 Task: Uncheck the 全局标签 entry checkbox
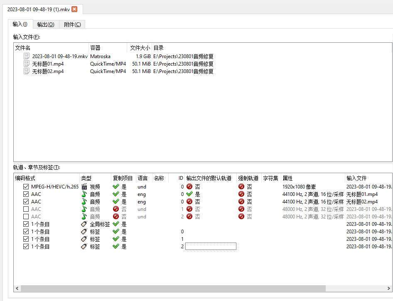(x=26, y=224)
